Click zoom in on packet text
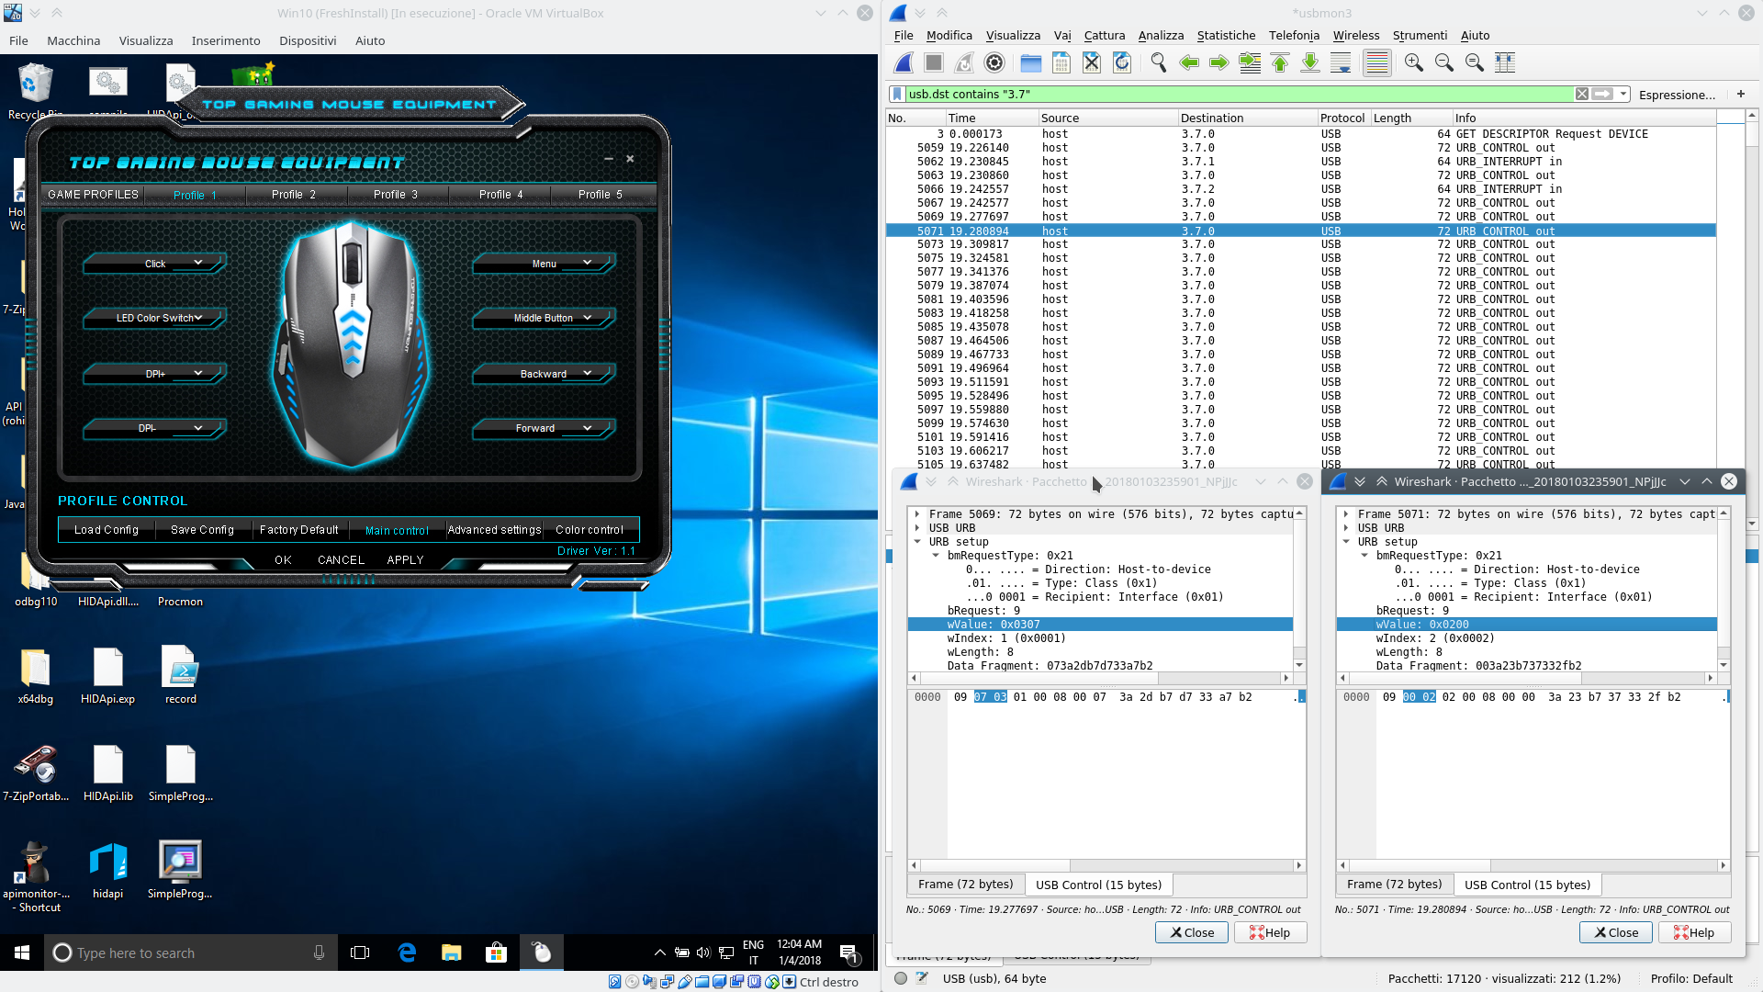 pos(1413,62)
